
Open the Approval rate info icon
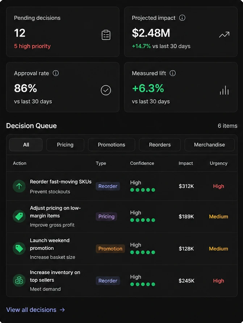point(56,73)
